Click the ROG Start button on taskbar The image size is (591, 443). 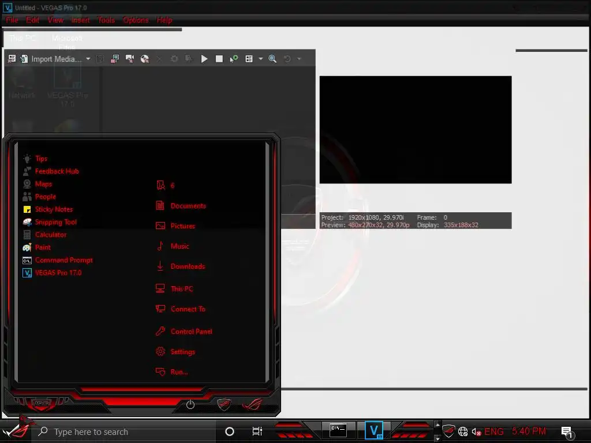[17, 430]
